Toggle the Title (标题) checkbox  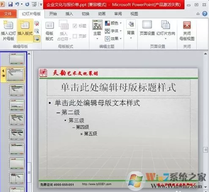click(75, 26)
